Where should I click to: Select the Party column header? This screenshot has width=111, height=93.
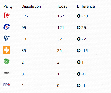(x=8, y=6)
